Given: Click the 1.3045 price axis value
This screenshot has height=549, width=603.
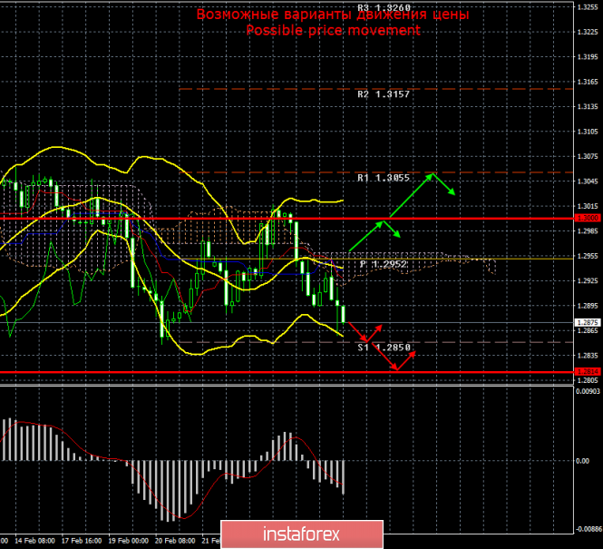Looking at the screenshot, I should (x=588, y=181).
